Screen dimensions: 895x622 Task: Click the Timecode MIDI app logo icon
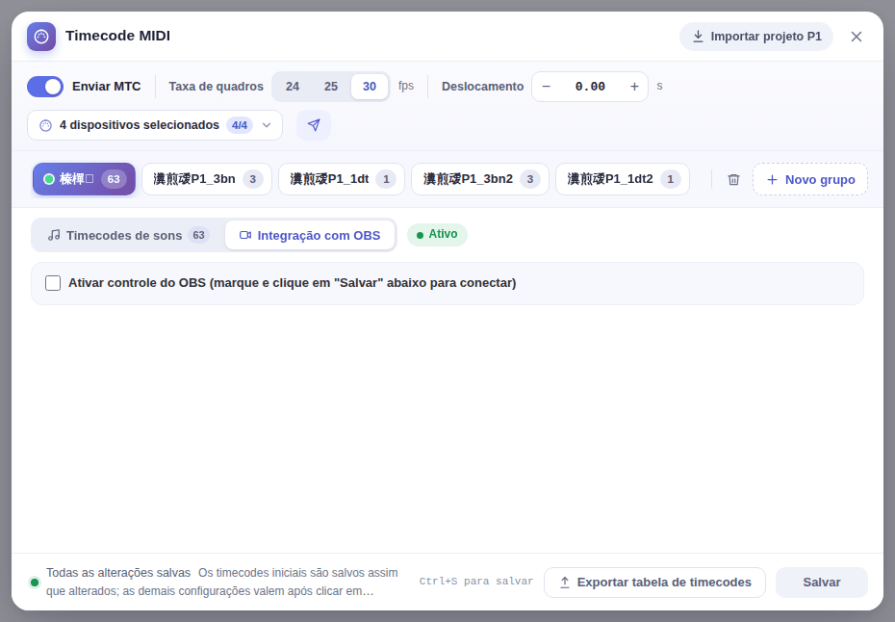click(41, 37)
